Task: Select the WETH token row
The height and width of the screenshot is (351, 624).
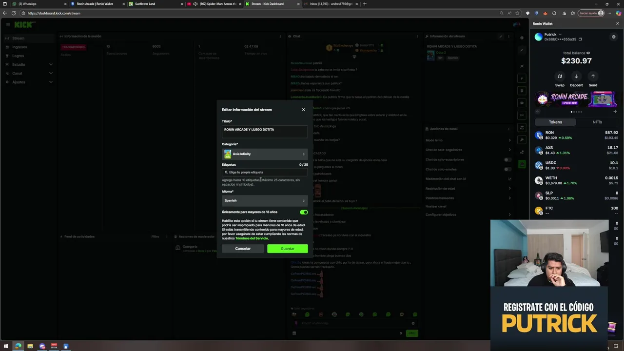Action: pos(576,180)
